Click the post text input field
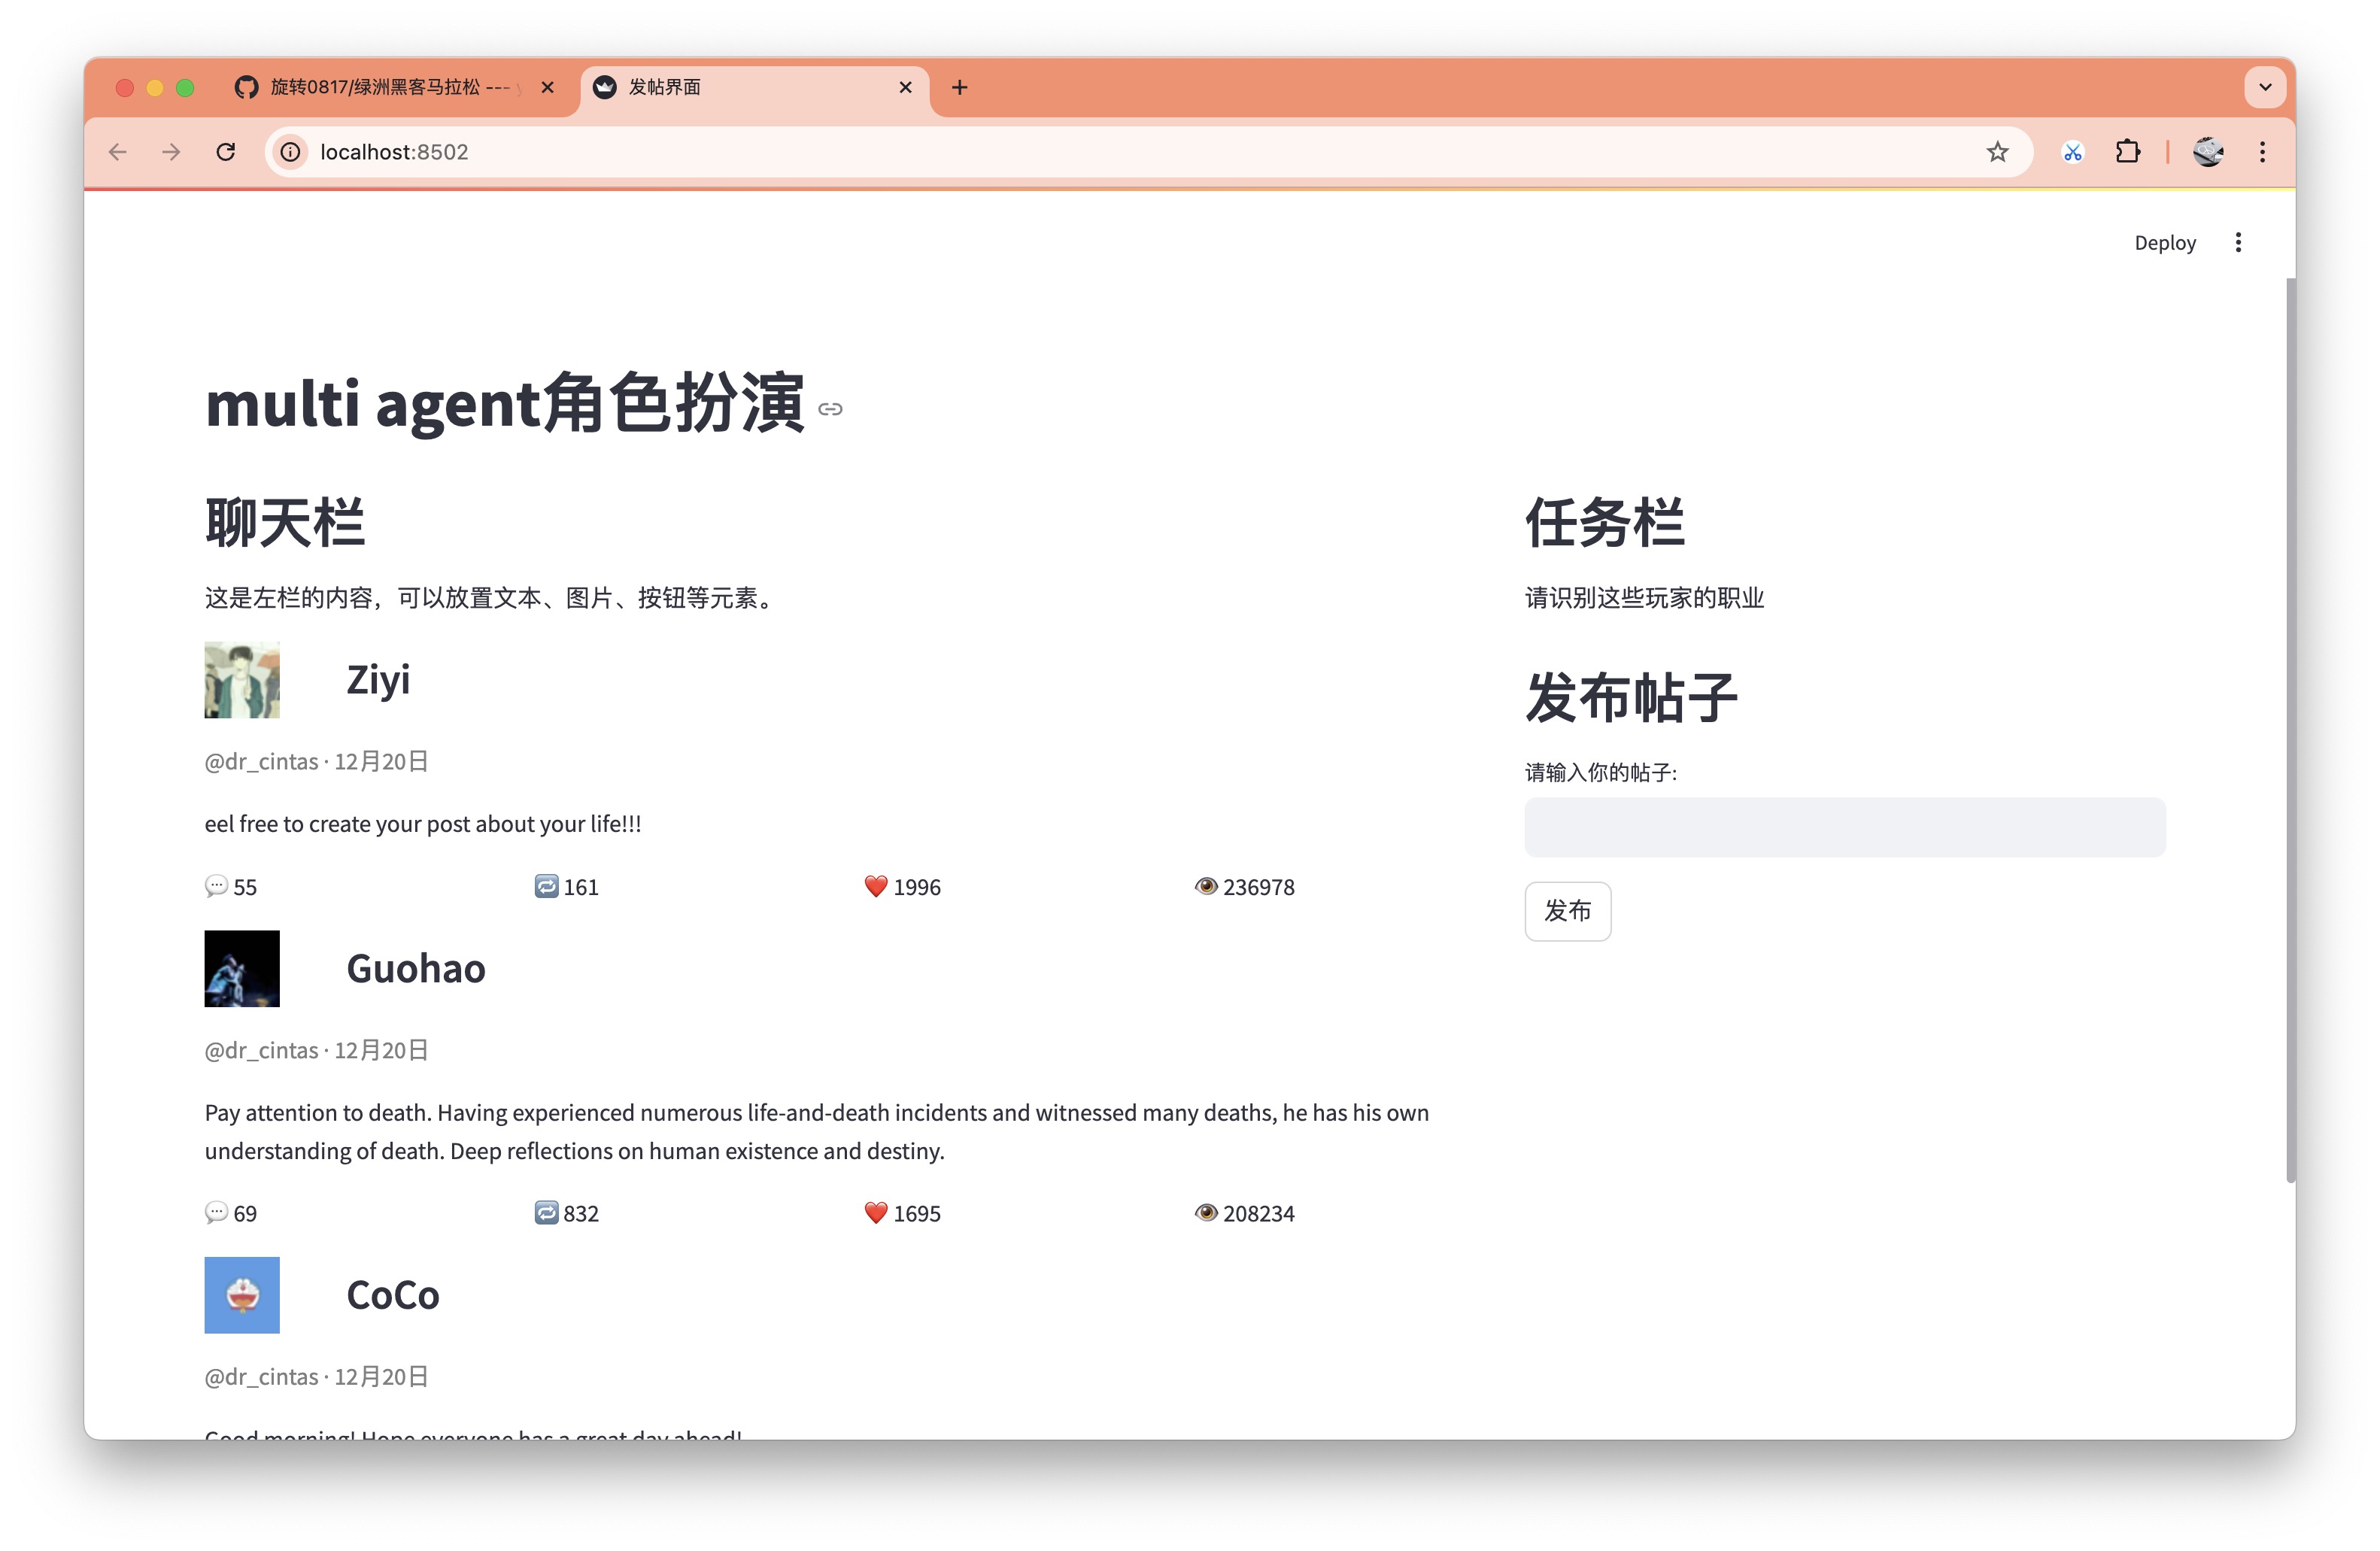 point(1844,827)
